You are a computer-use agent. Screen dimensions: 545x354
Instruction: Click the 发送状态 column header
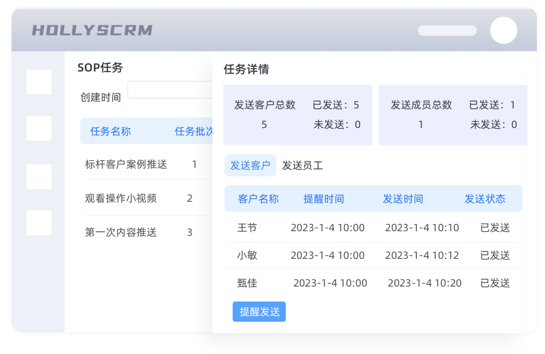click(484, 199)
